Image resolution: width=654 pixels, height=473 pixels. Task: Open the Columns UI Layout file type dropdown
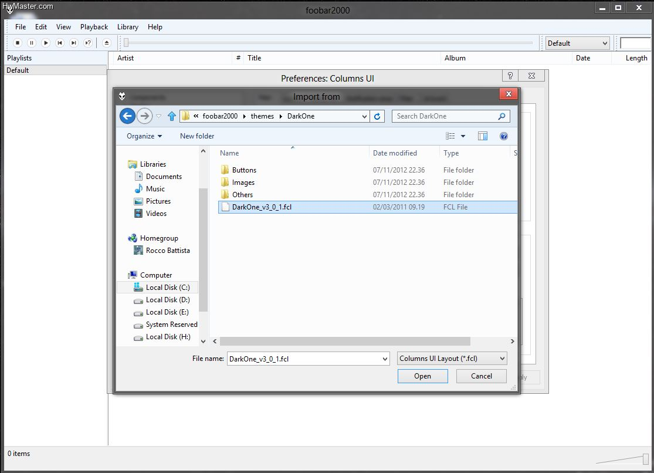(452, 359)
